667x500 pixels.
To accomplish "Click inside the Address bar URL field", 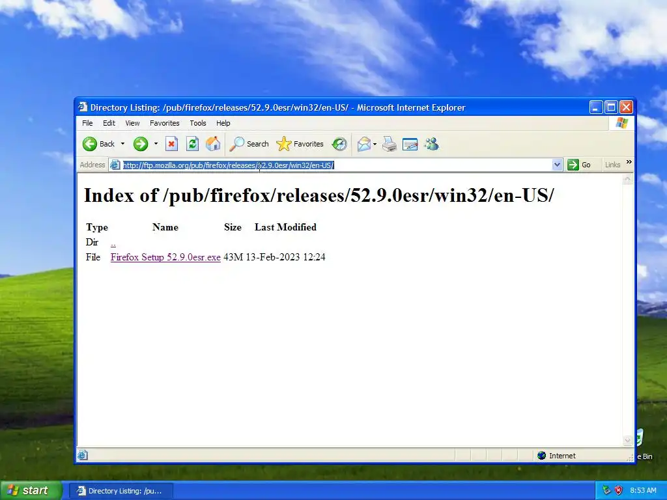I will tap(336, 165).
